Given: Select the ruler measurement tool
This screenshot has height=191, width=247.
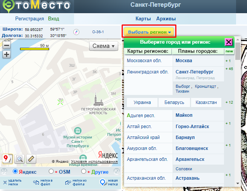Looking at the screenshot, I should (31, 159).
